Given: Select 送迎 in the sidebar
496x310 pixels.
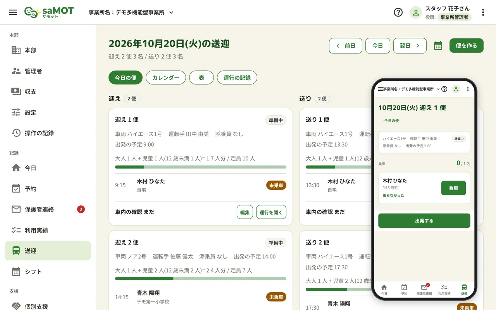Looking at the screenshot, I should [x=48, y=251].
